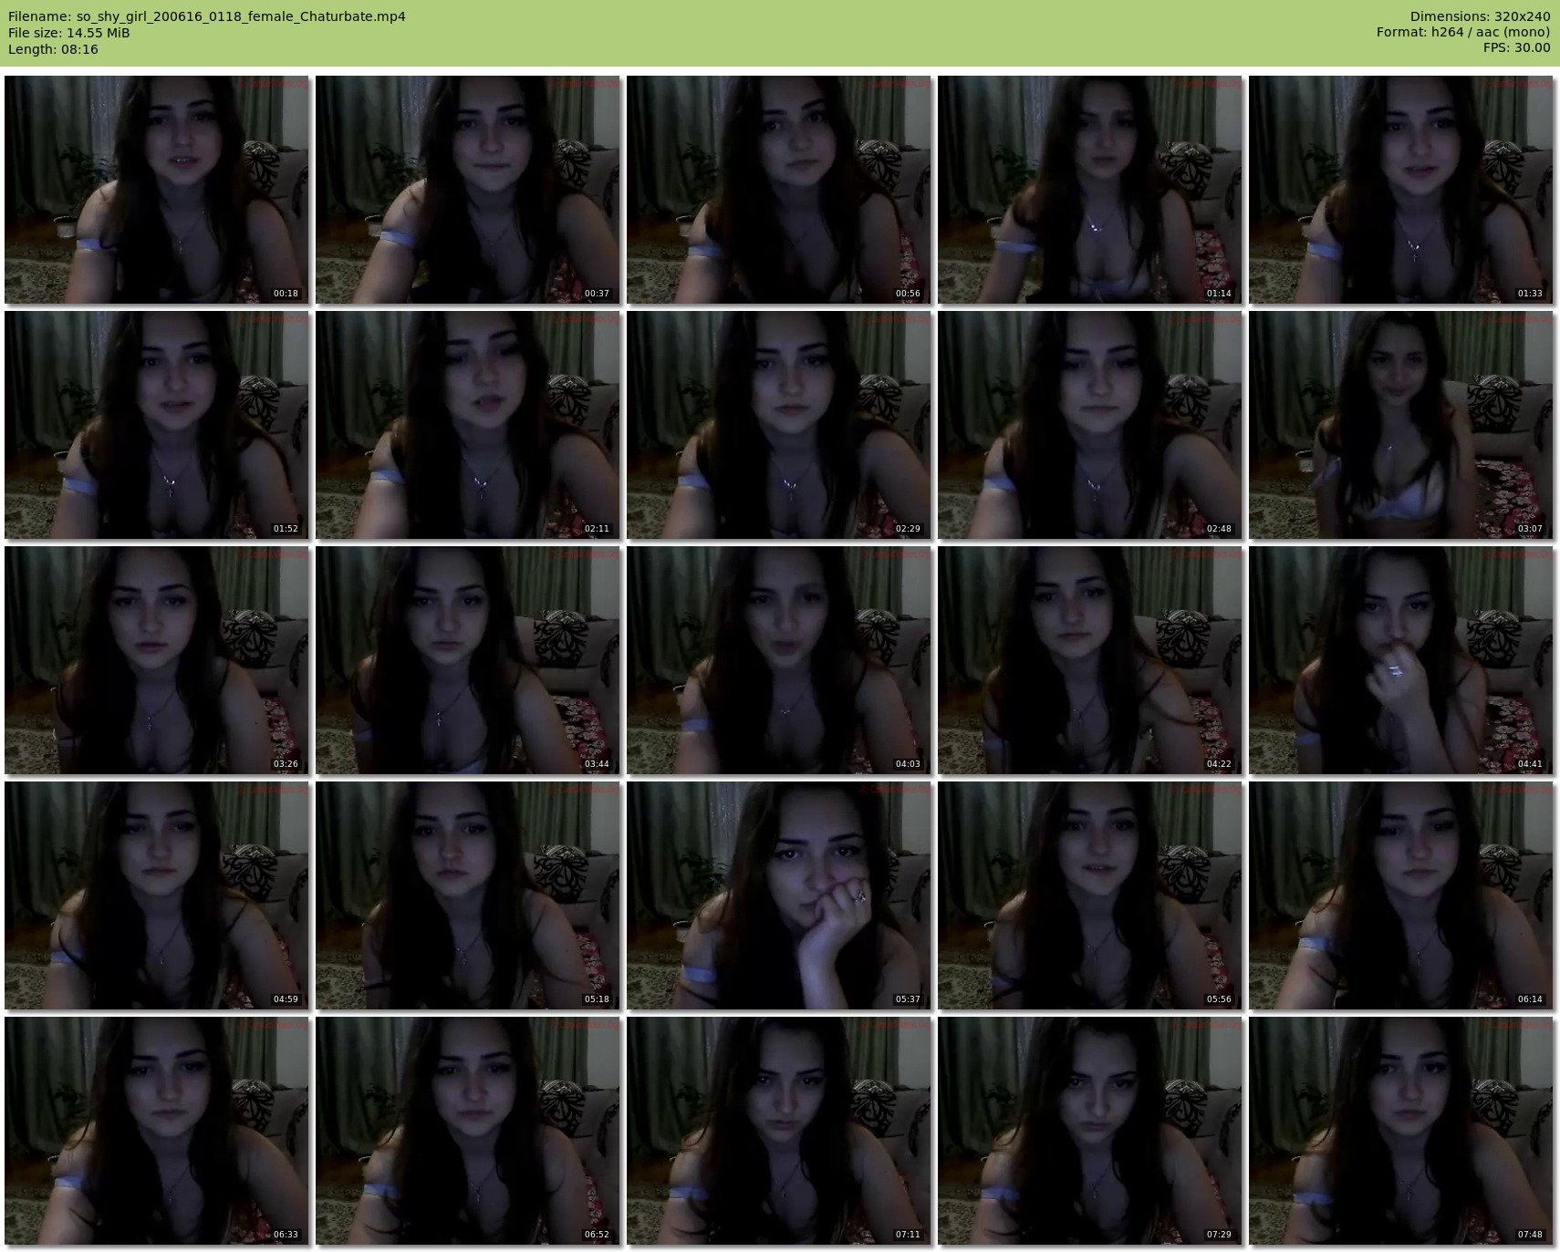Choose the thumbnail timestamped 04:59
This screenshot has height=1252, width=1560.
coord(157,895)
